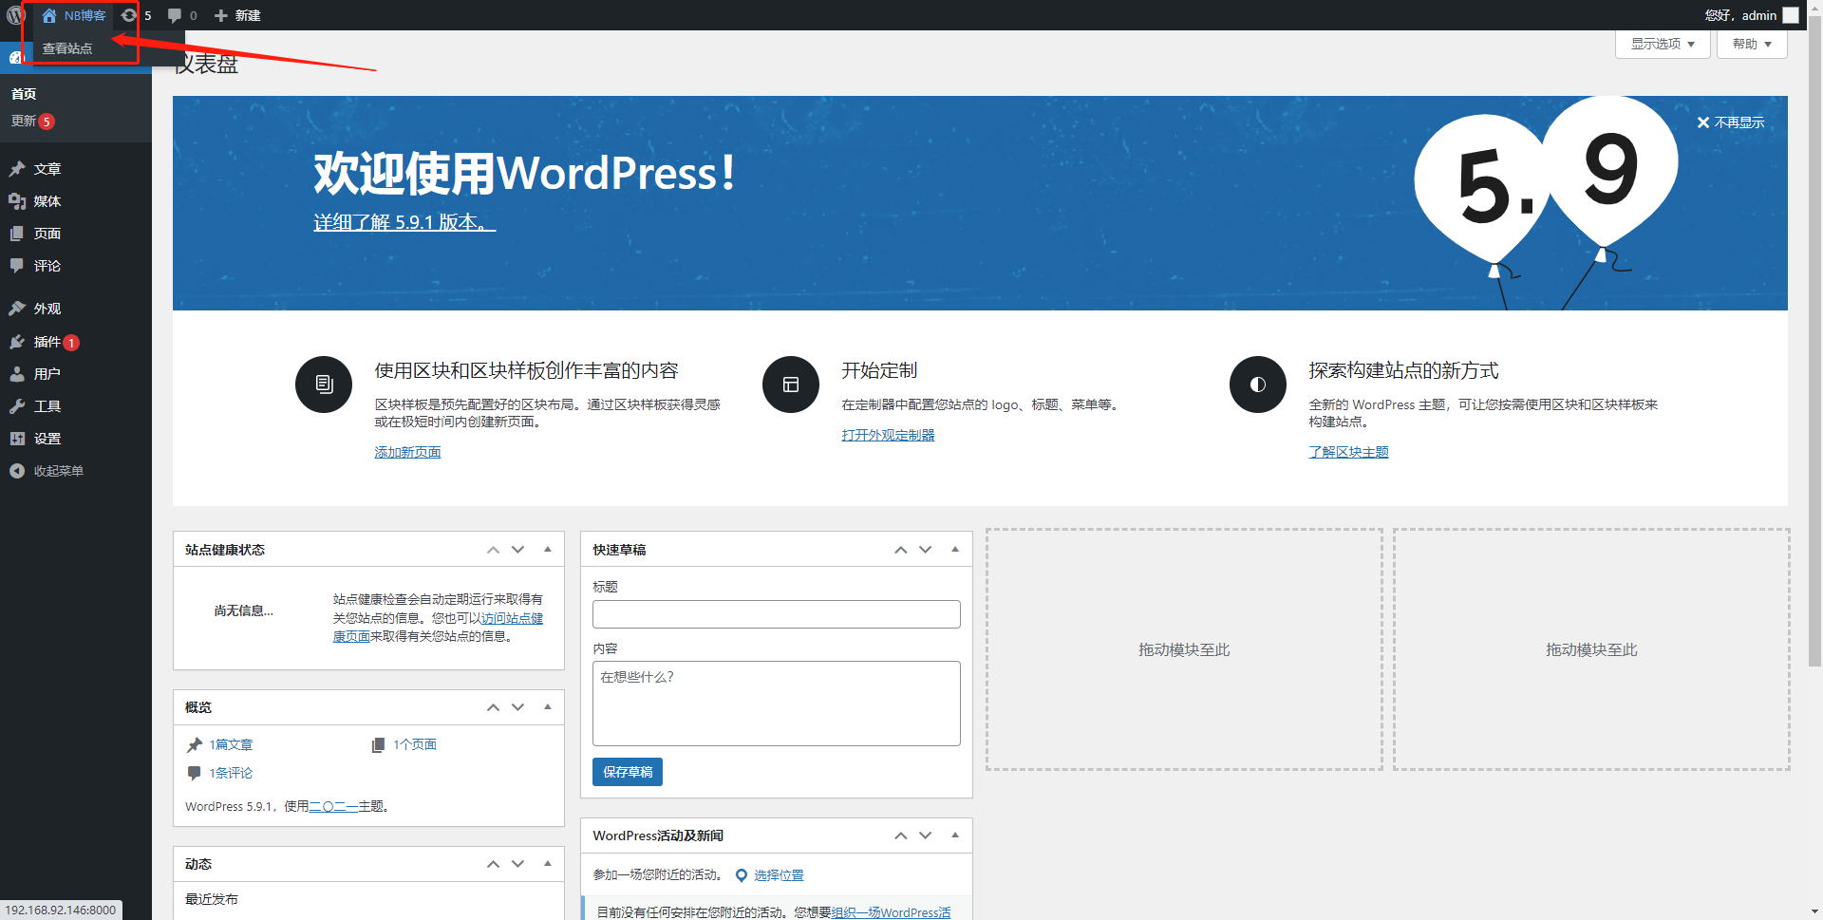This screenshot has width=1823, height=920.
Task: Open the 打开外观定制器 link
Action: [888, 435]
